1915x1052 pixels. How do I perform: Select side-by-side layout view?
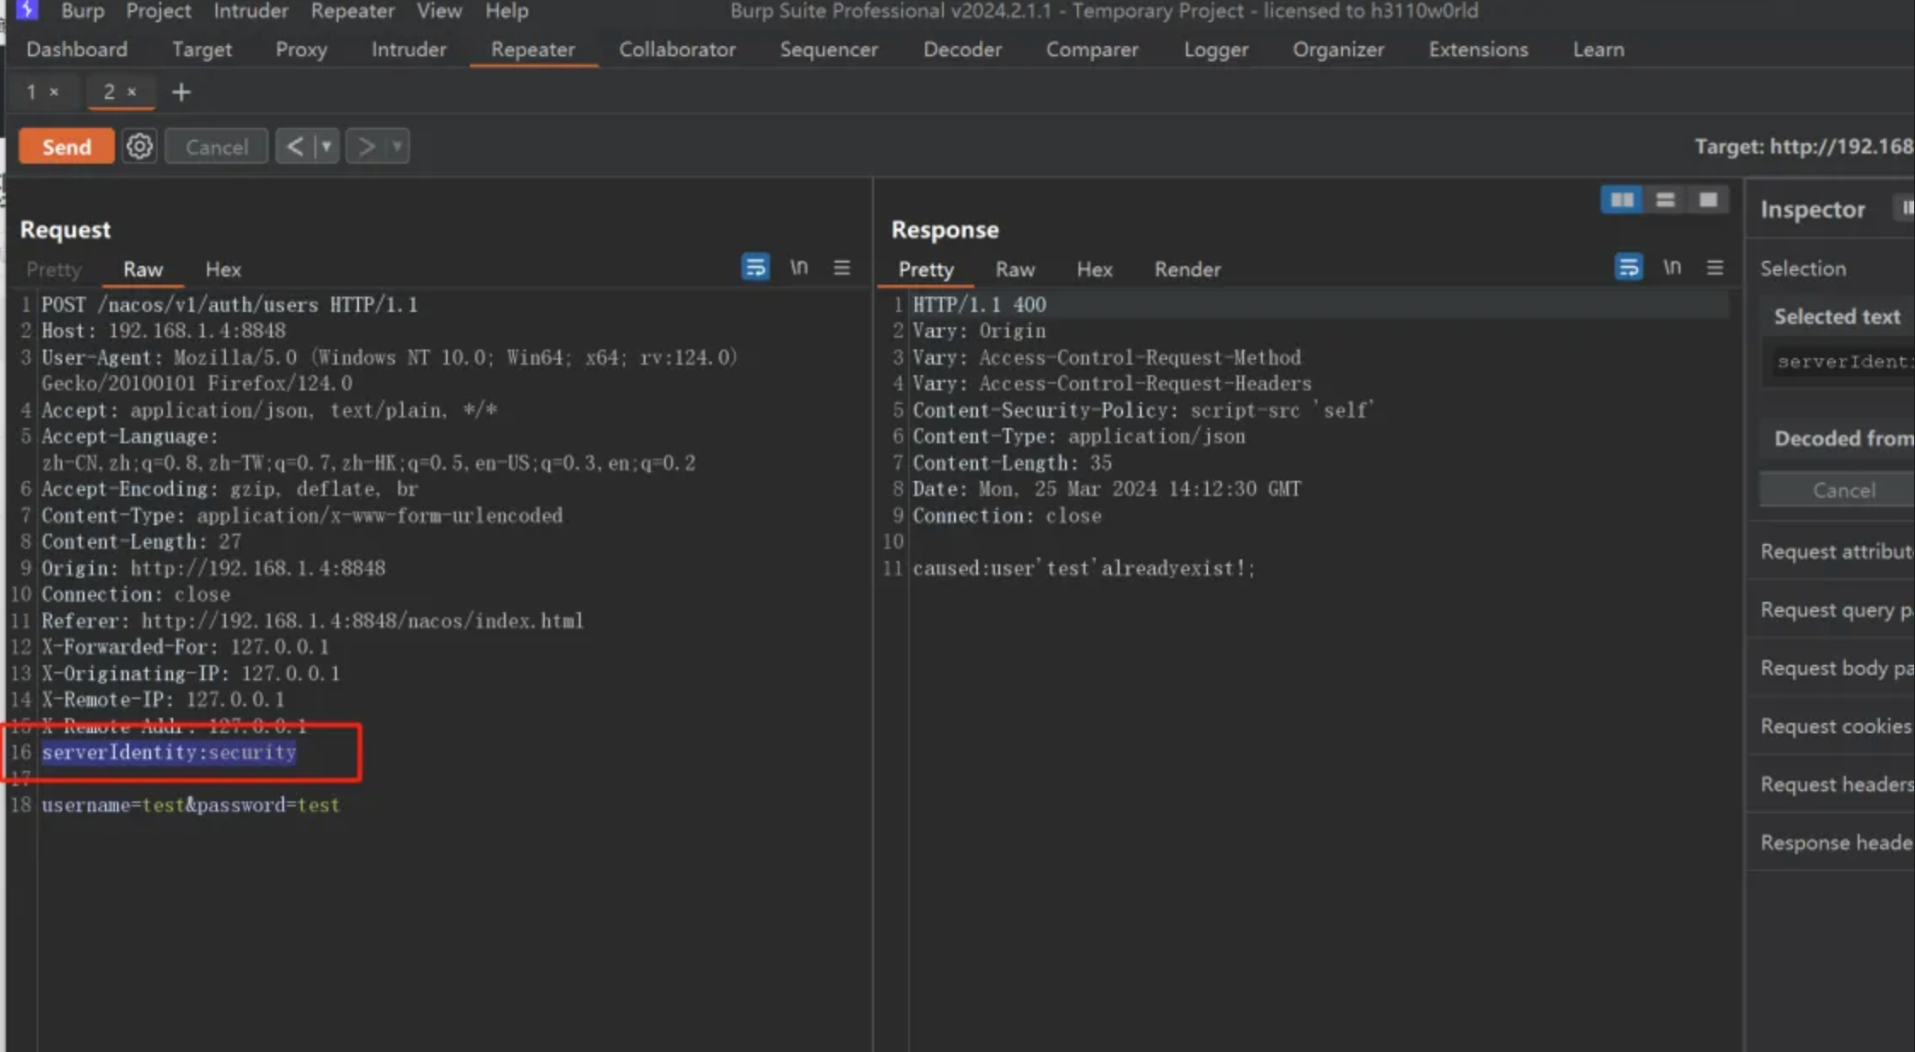(1622, 199)
